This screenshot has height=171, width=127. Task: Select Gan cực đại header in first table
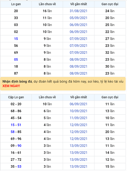click(110, 4)
